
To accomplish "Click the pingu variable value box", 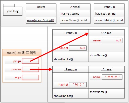I will pos(30,61).
